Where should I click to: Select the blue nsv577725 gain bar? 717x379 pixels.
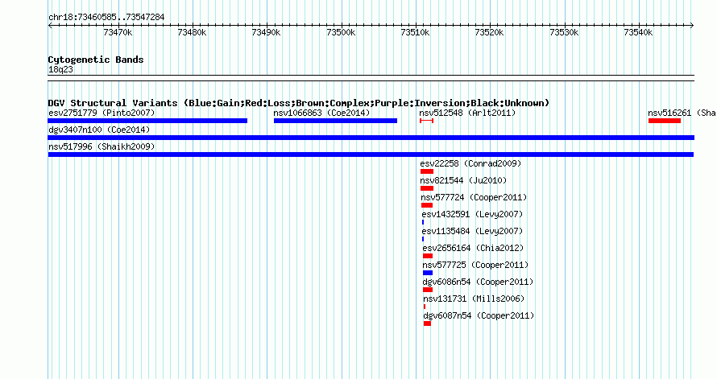[x=428, y=273]
